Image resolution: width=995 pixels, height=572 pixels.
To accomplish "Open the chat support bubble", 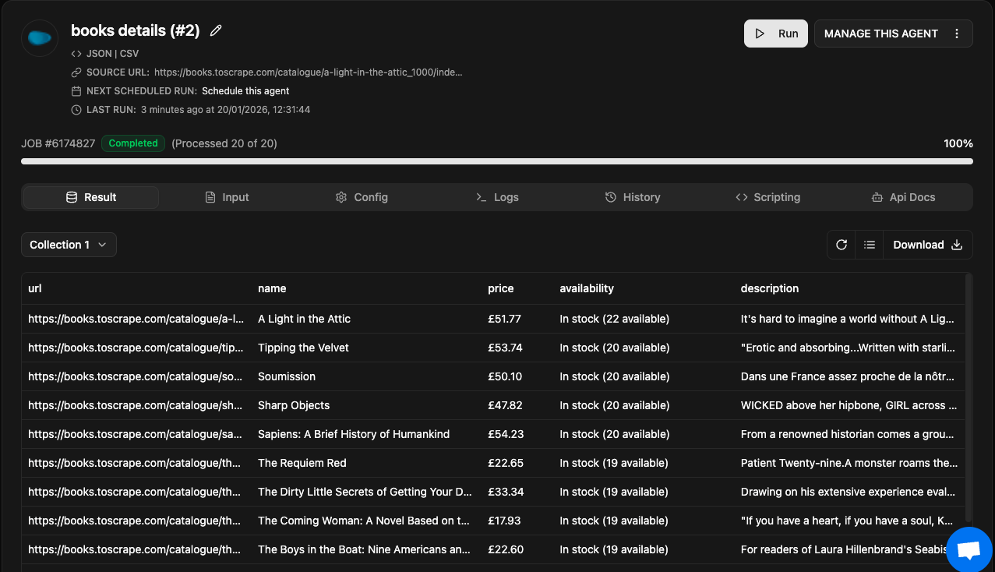I will coord(969,549).
